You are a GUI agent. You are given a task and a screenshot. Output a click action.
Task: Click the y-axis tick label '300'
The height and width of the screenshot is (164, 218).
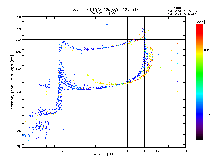click(18, 69)
